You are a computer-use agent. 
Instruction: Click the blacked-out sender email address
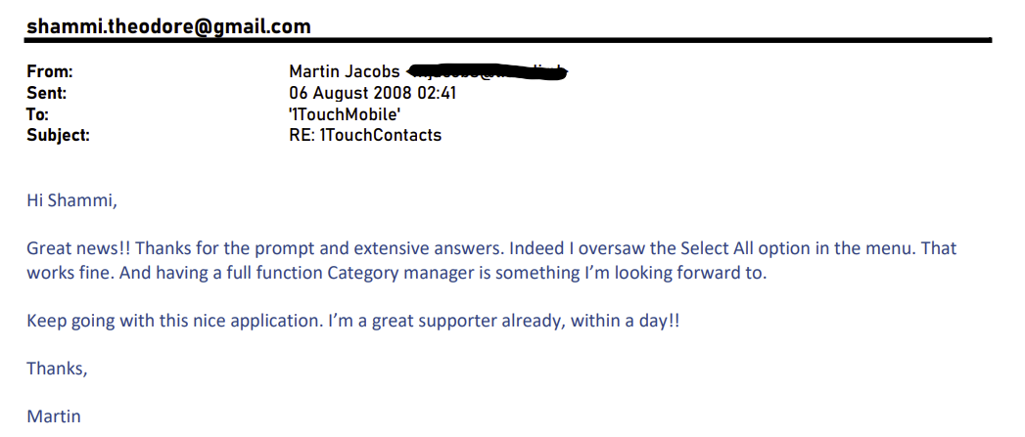[488, 71]
